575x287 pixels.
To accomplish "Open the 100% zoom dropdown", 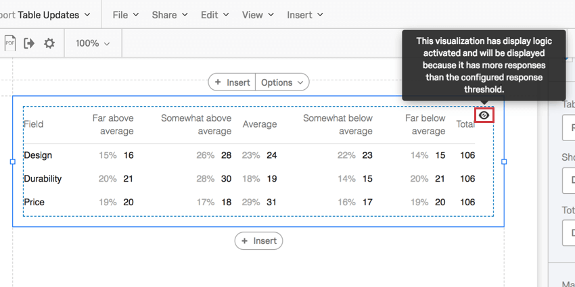I will 93,43.
